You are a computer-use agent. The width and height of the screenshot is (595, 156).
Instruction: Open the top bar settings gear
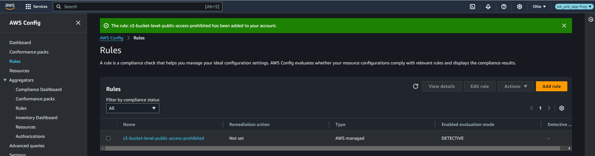point(519,7)
